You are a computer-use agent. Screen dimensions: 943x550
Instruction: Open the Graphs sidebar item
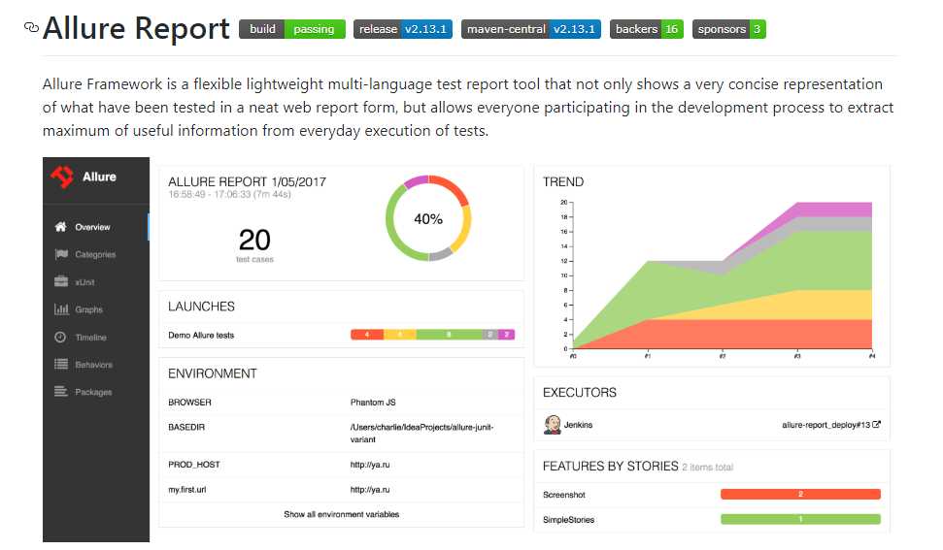pos(95,309)
